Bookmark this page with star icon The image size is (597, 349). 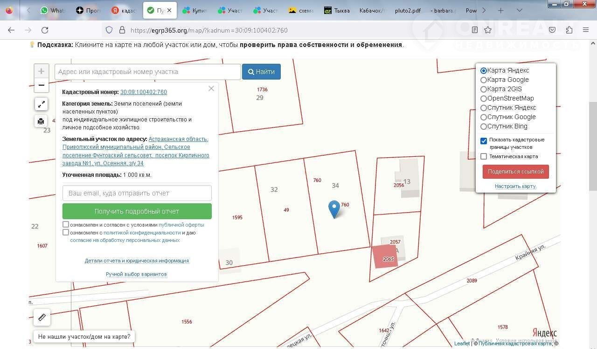pos(488,30)
